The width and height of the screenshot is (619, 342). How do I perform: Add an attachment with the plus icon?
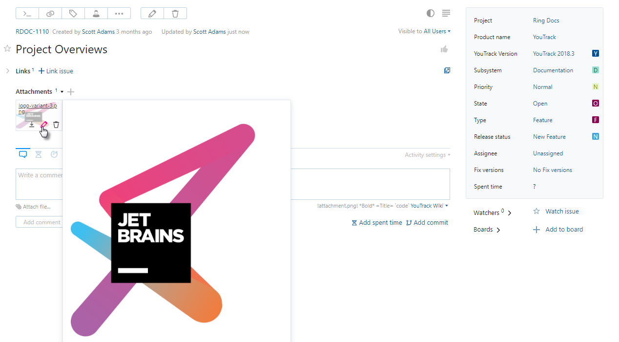coord(71,92)
